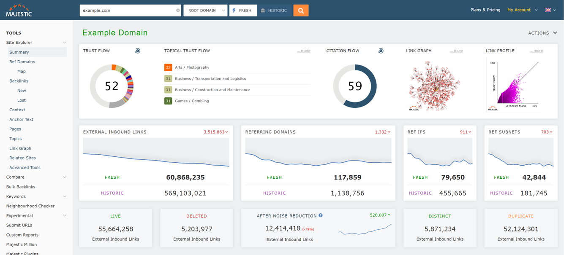Click the green Games / Gambling score badge
Viewport: 564px width, 255px height.
click(x=168, y=101)
